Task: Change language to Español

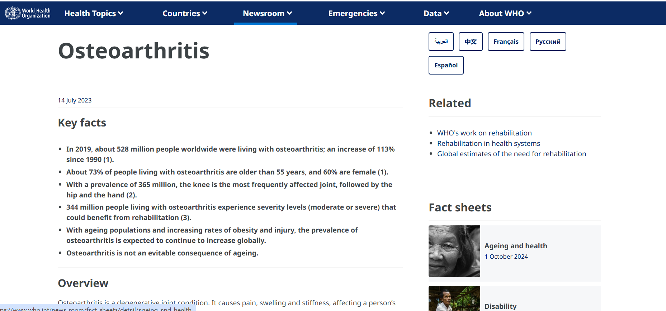Action: 446,65
